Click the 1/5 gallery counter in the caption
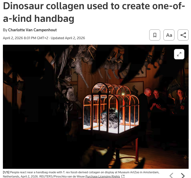 coord(6,172)
